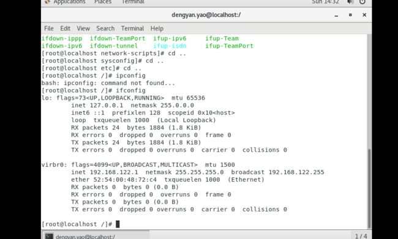
Task: Click the clock showing Sun 14:32
Action: (325, 2)
